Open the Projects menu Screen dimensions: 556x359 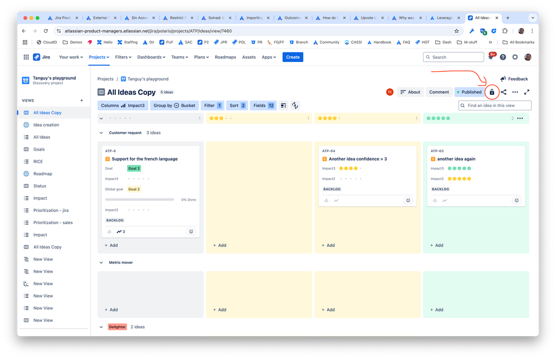(99, 57)
